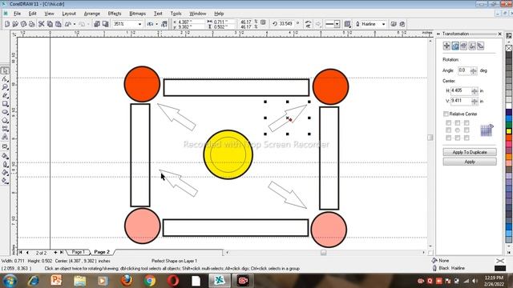
Task: Adjust the V center spinner arrows
Action: point(475,102)
